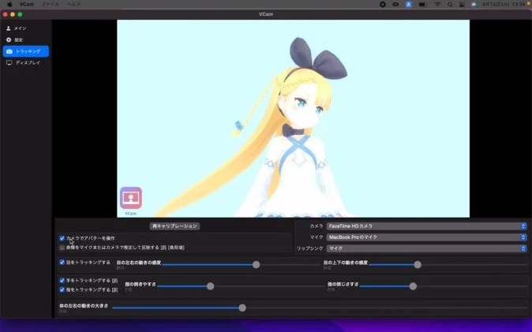Switch to the メイン sidebar tab
This screenshot has width=532, height=332.
(26, 28)
